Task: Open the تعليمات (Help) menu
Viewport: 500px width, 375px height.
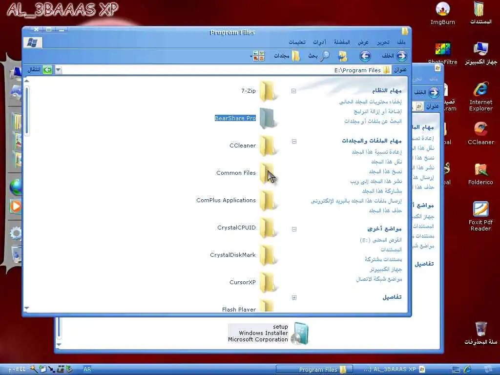Action: (x=297, y=42)
